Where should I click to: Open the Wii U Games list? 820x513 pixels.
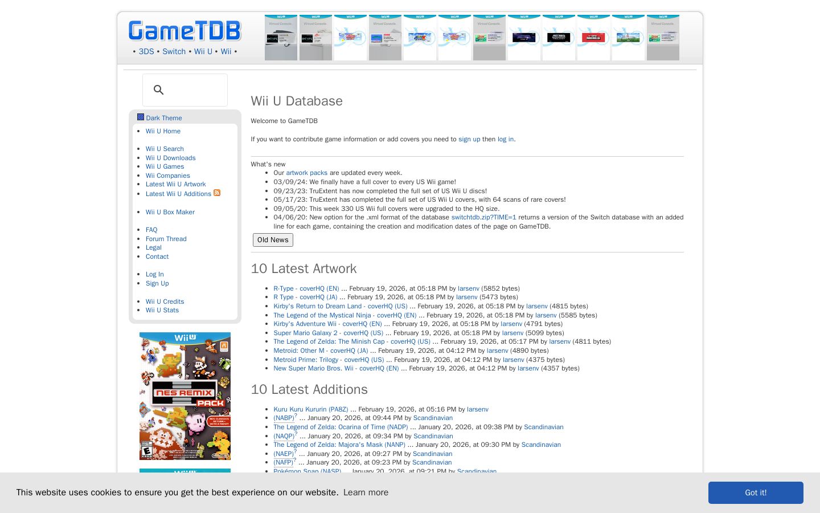coord(165,166)
